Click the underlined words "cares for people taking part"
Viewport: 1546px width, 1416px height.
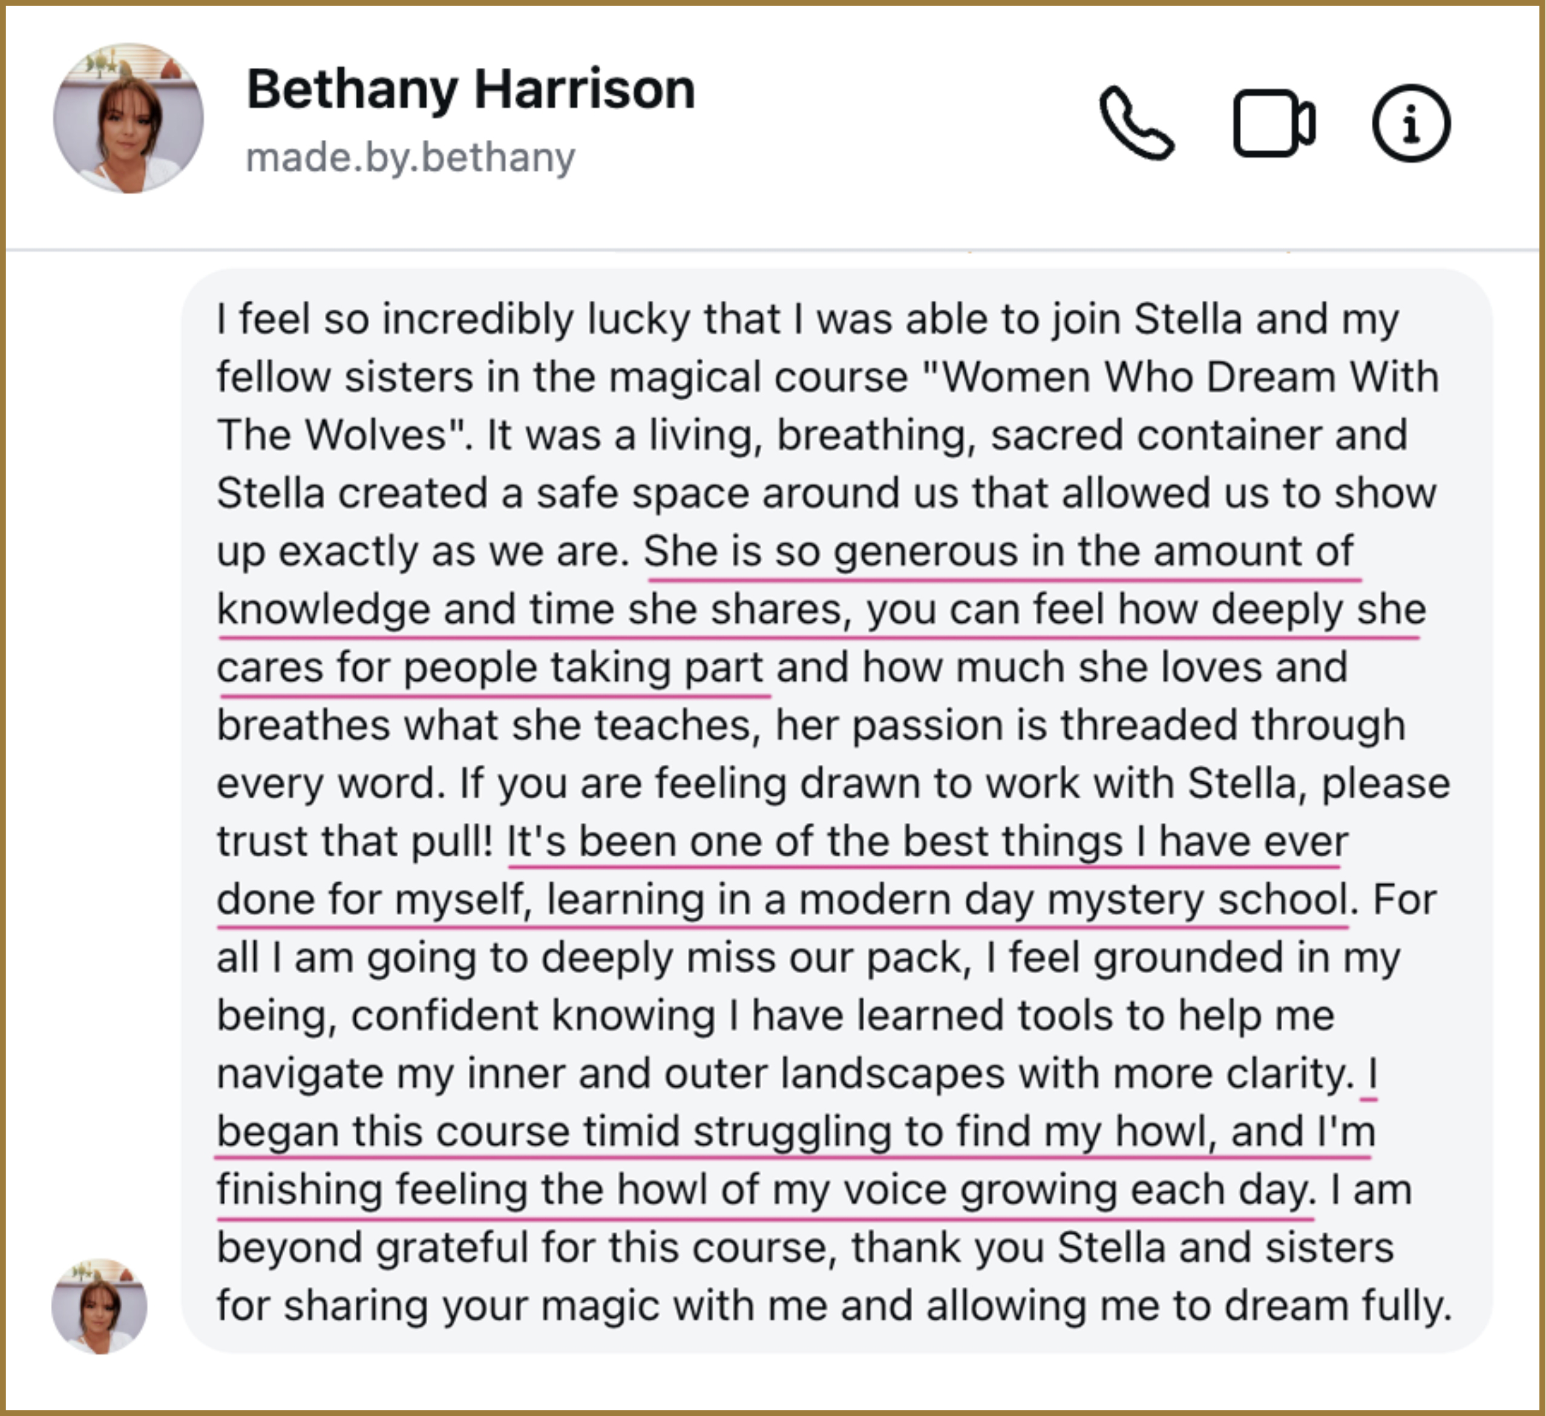click(x=491, y=667)
